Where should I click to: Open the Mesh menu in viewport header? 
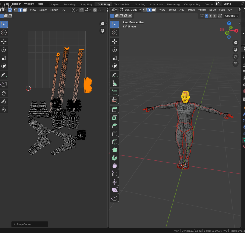pos(191,10)
